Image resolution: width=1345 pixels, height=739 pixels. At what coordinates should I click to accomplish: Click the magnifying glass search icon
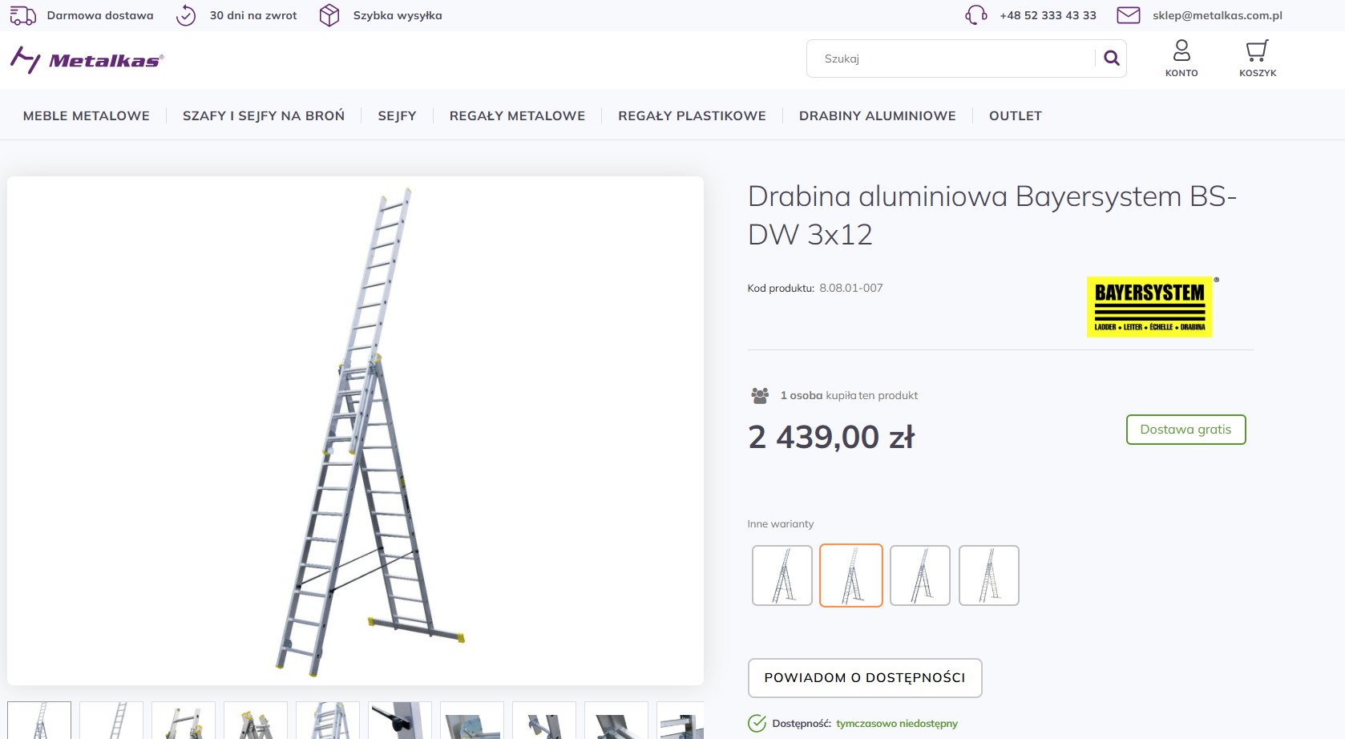click(1112, 58)
